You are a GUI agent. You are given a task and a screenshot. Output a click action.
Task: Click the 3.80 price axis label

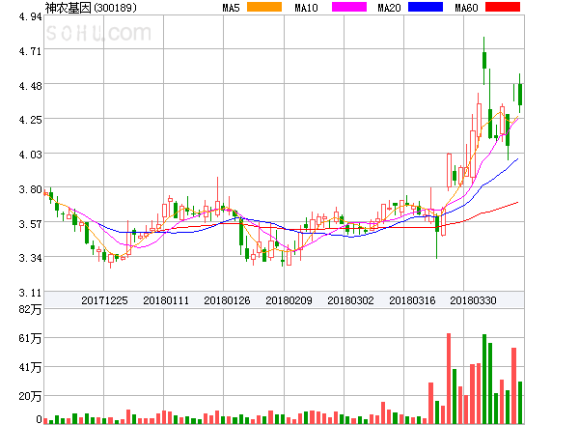(x=30, y=189)
